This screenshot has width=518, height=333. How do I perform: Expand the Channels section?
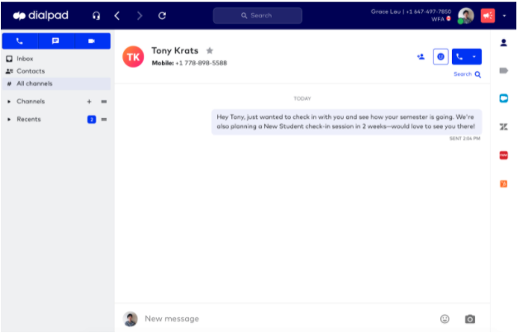coord(9,102)
